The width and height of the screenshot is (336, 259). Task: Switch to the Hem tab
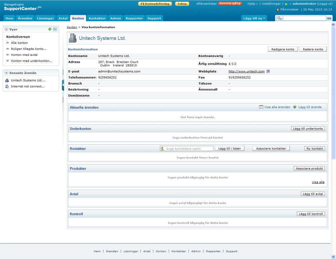(9, 18)
